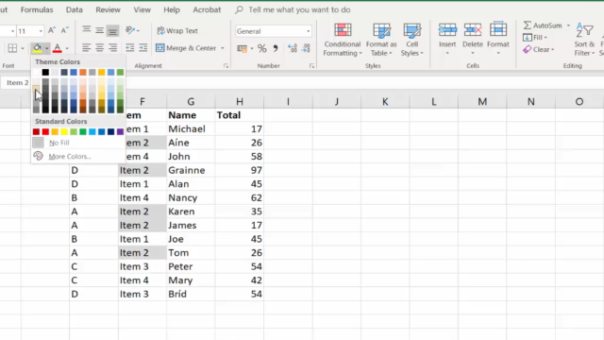Image resolution: width=604 pixels, height=340 pixels.
Task: Open the Help ribbon tab
Action: point(172,9)
